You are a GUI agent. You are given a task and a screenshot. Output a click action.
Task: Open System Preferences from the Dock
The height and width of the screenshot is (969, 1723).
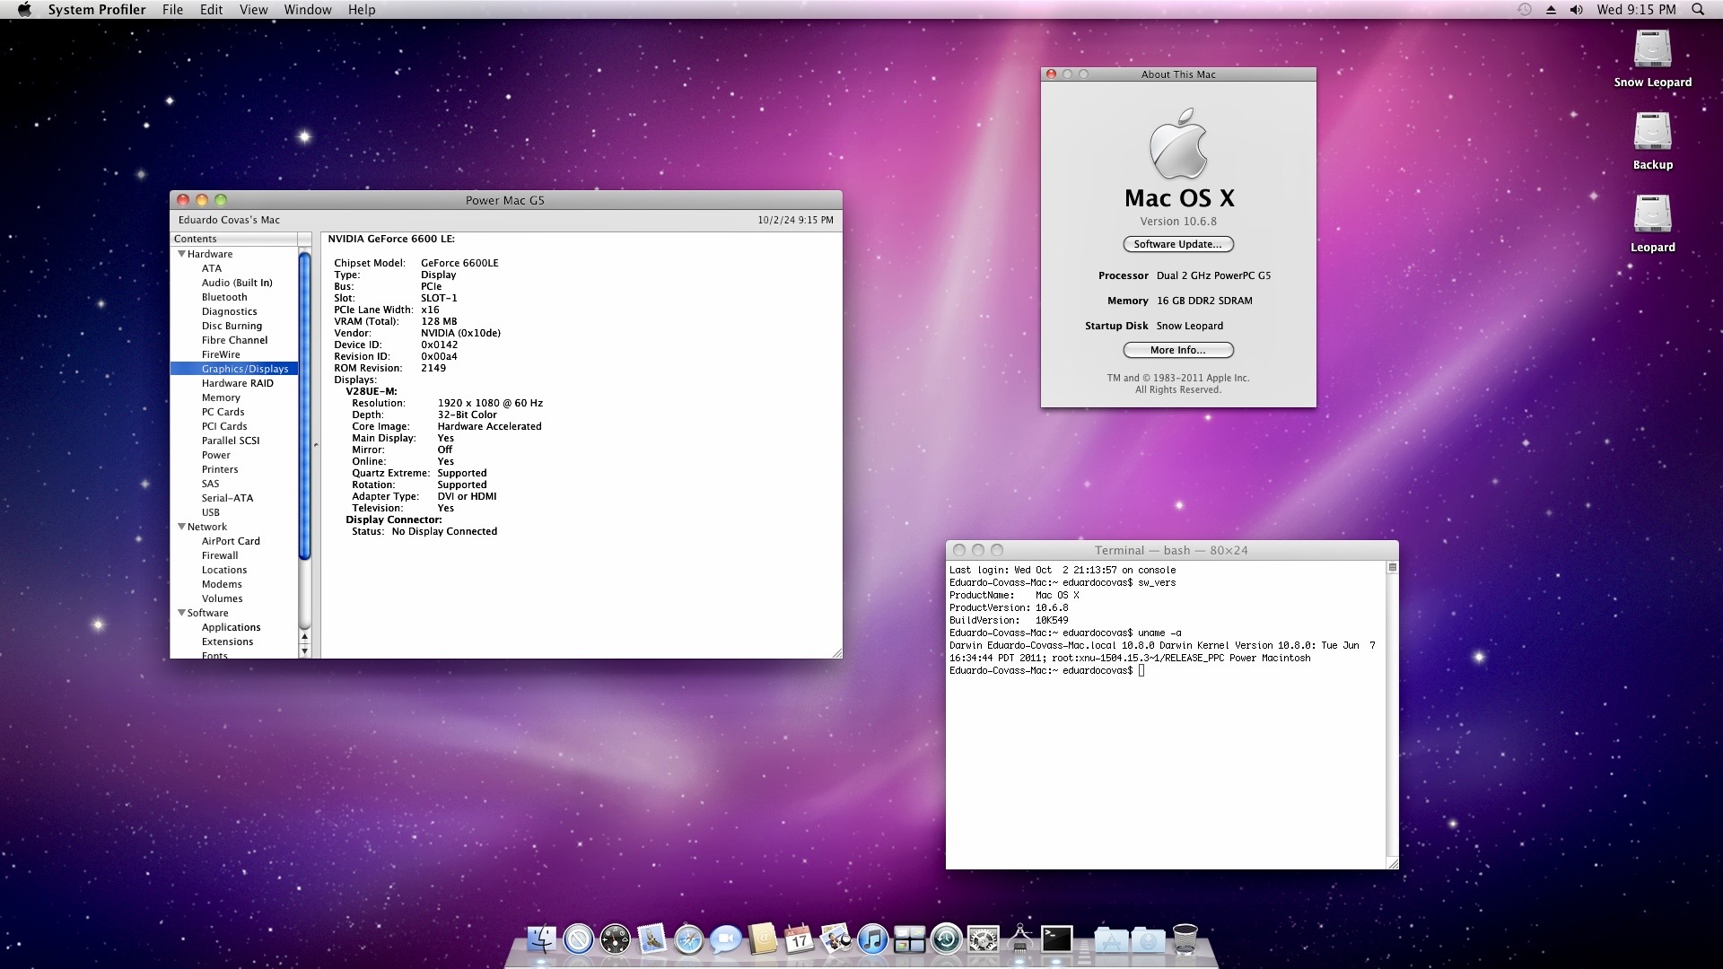[983, 939]
